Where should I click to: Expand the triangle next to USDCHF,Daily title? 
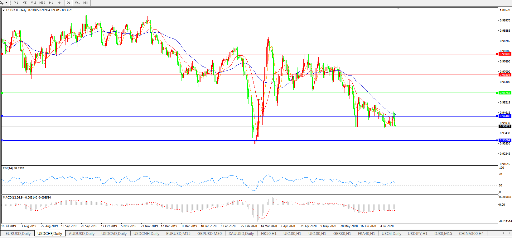(x=4, y=10)
